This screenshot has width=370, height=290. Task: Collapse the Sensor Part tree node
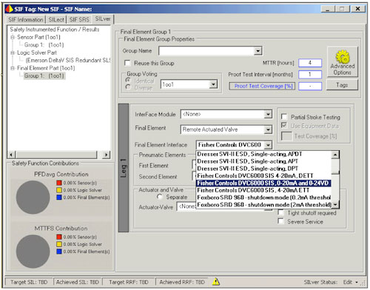coord(13,37)
